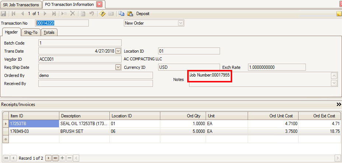Jump to last grid record
Viewport: 342px width, 163px height.
55,158
